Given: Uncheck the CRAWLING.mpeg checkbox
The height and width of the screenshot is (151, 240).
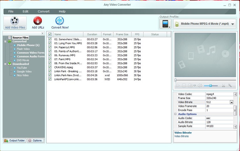Looking at the screenshot, I should coord(50,67).
